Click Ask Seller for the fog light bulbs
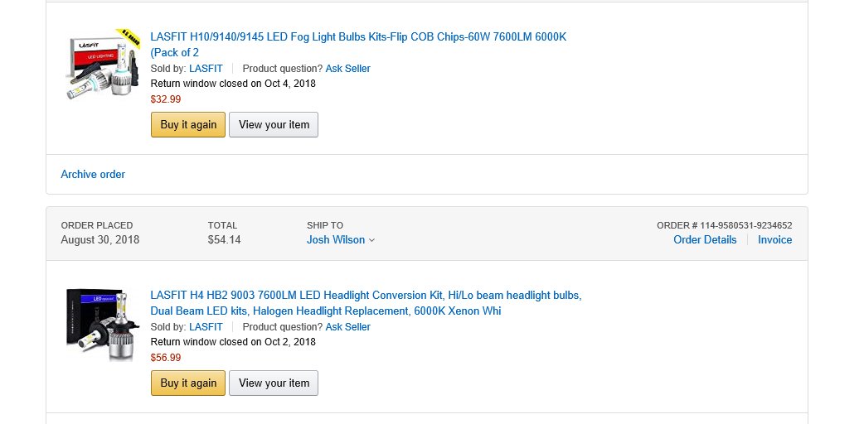This screenshot has width=864, height=424. pyautogui.click(x=347, y=68)
